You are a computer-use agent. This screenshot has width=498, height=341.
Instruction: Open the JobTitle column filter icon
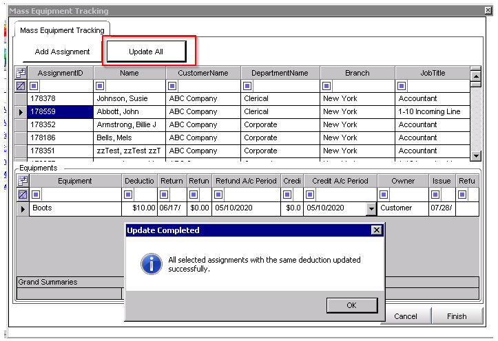[402, 86]
